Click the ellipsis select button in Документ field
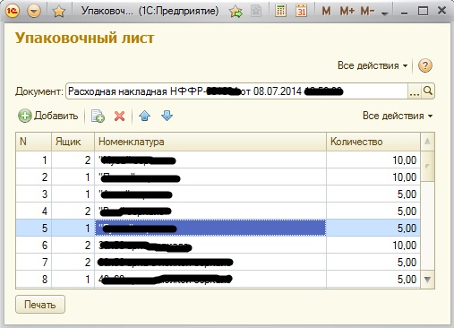The height and width of the screenshot is (328, 454). 415,91
